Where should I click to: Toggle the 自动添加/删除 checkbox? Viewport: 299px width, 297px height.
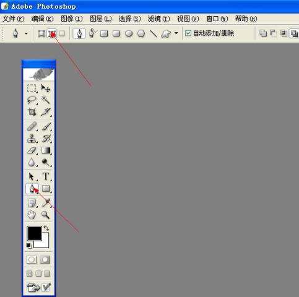[x=188, y=33]
